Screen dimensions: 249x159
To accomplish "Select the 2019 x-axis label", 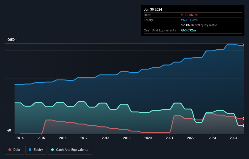I will [x=127, y=138].
